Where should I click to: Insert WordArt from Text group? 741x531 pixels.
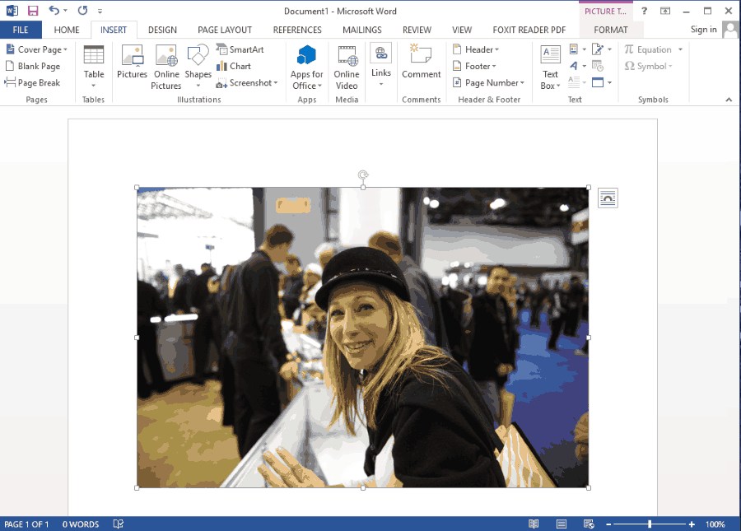(x=577, y=66)
